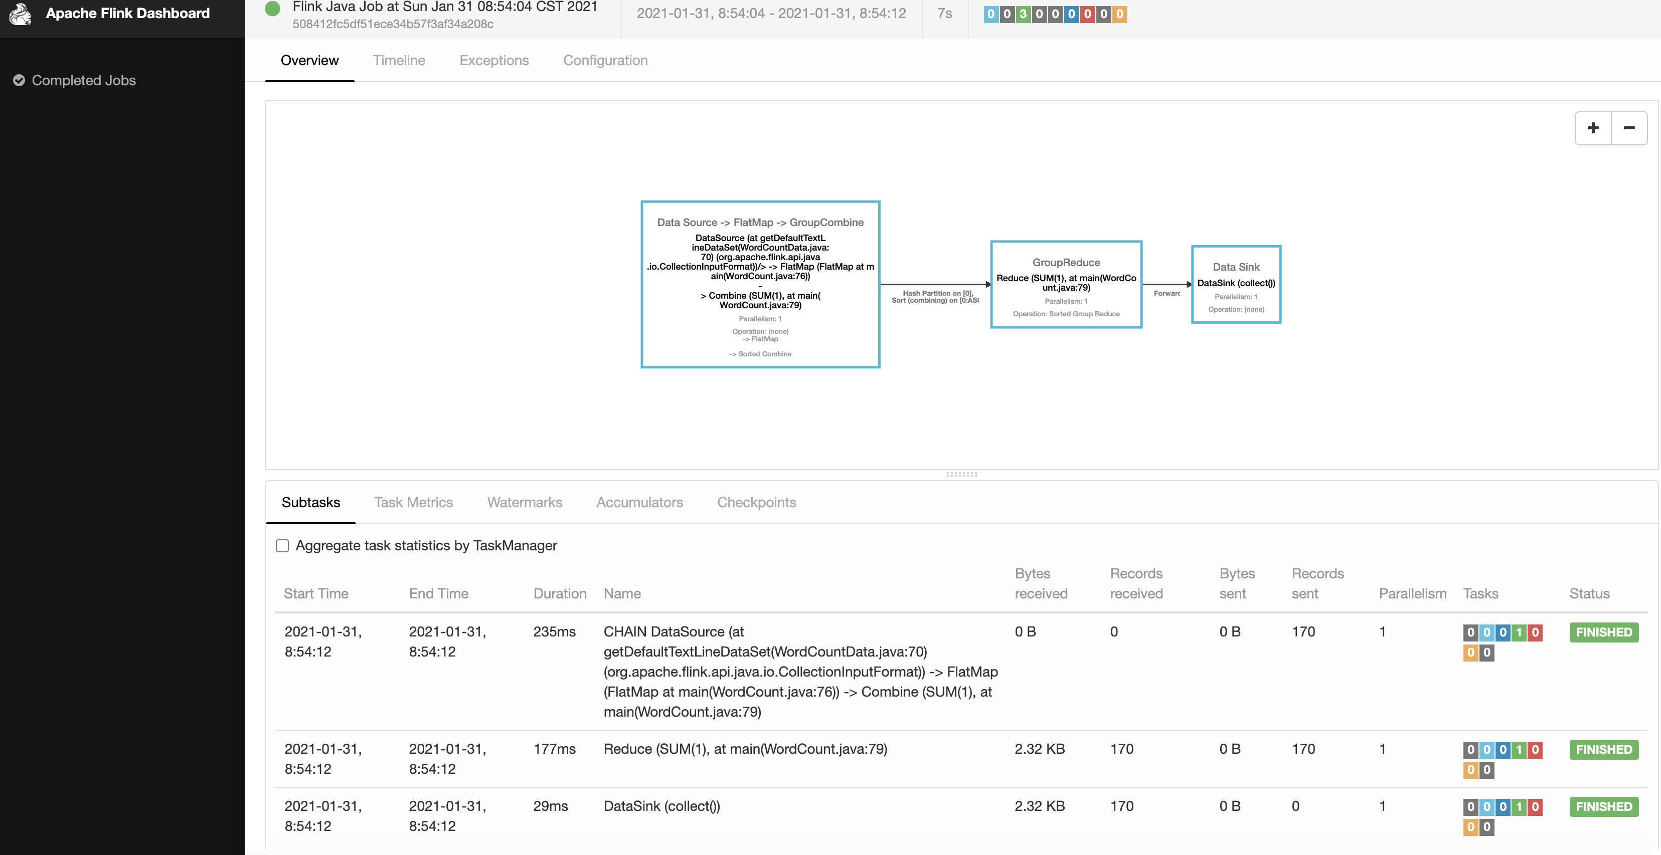Toggle Aggregate task statistics by TaskManager checkbox

coord(282,545)
